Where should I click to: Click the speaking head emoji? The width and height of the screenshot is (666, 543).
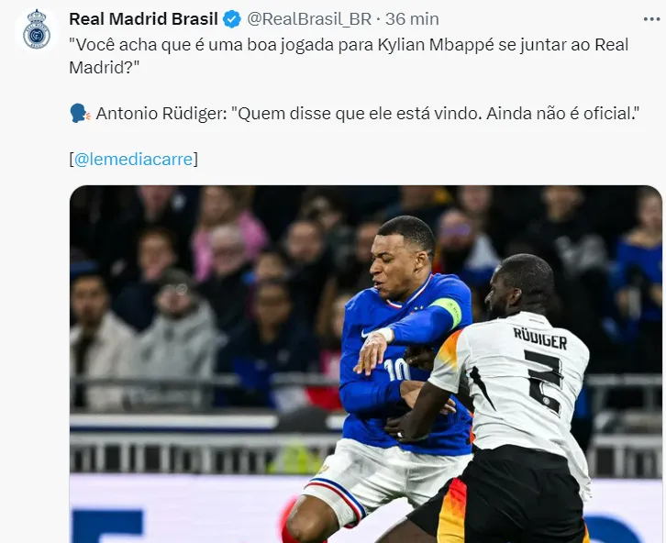[80, 114]
